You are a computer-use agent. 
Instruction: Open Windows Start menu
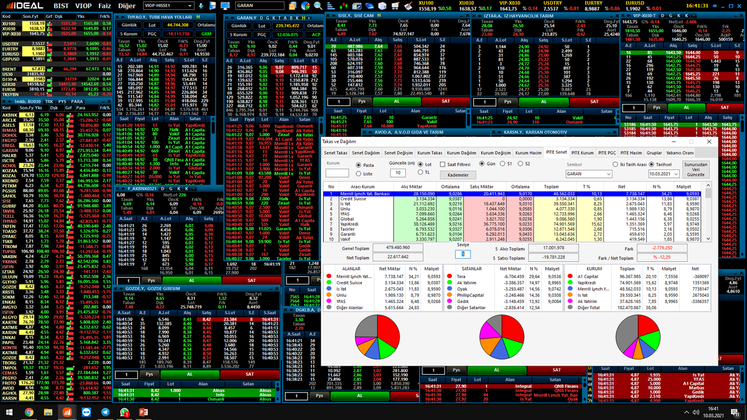9,412
